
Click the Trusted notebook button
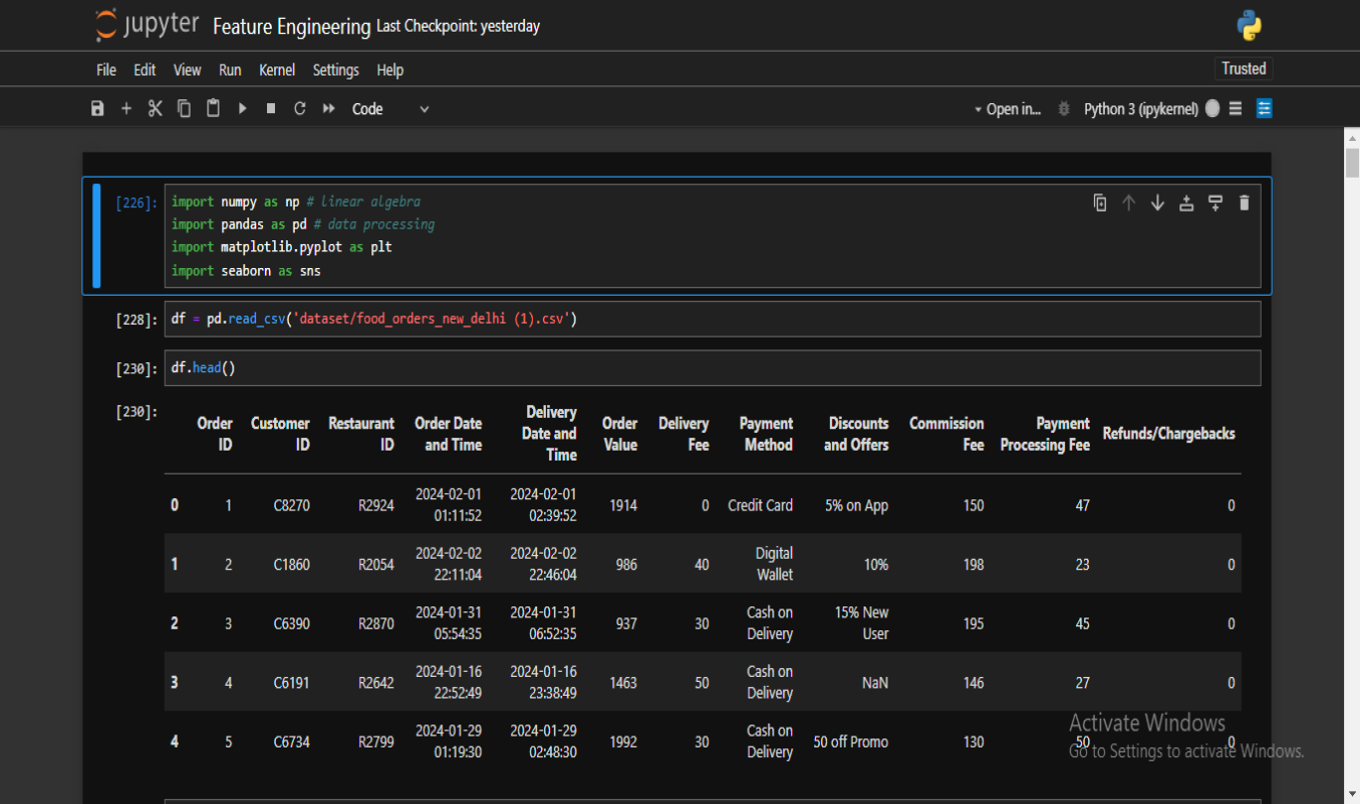click(x=1244, y=68)
